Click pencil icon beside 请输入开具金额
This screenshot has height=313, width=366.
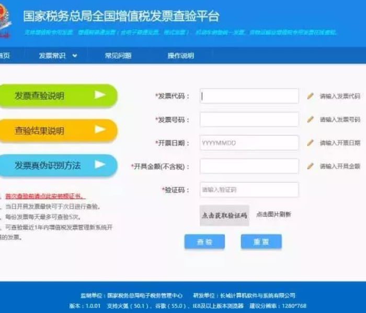click(x=310, y=166)
